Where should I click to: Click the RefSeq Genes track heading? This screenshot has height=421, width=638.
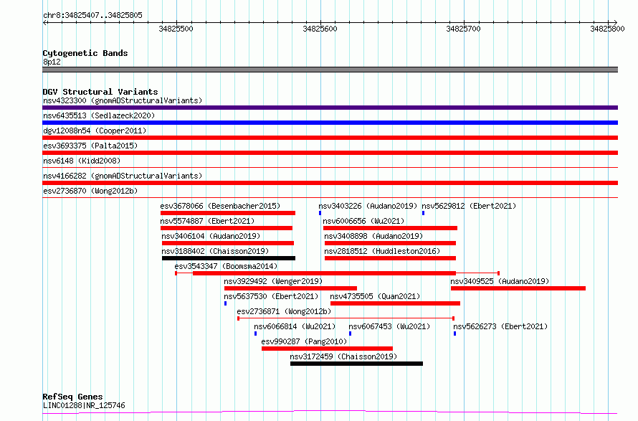pyautogui.click(x=72, y=397)
